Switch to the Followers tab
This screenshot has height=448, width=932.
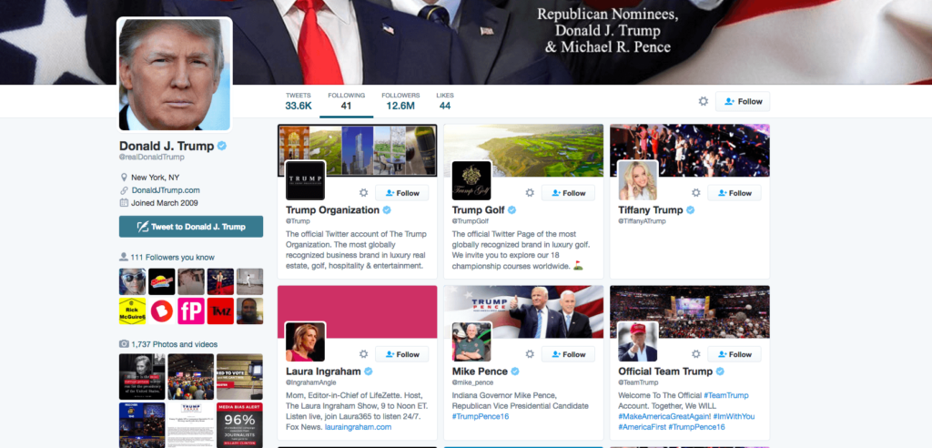(400, 101)
